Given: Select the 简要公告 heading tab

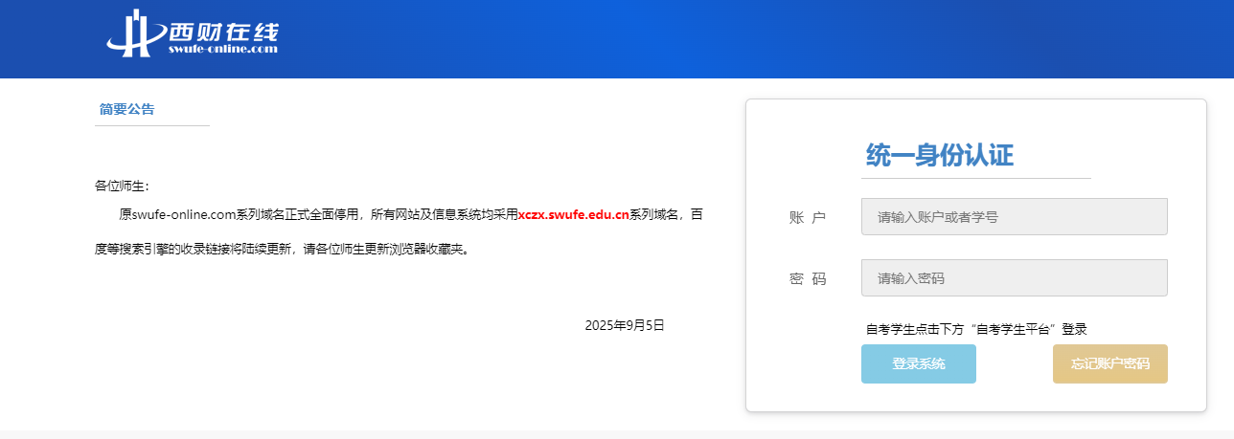Looking at the screenshot, I should click(x=126, y=109).
